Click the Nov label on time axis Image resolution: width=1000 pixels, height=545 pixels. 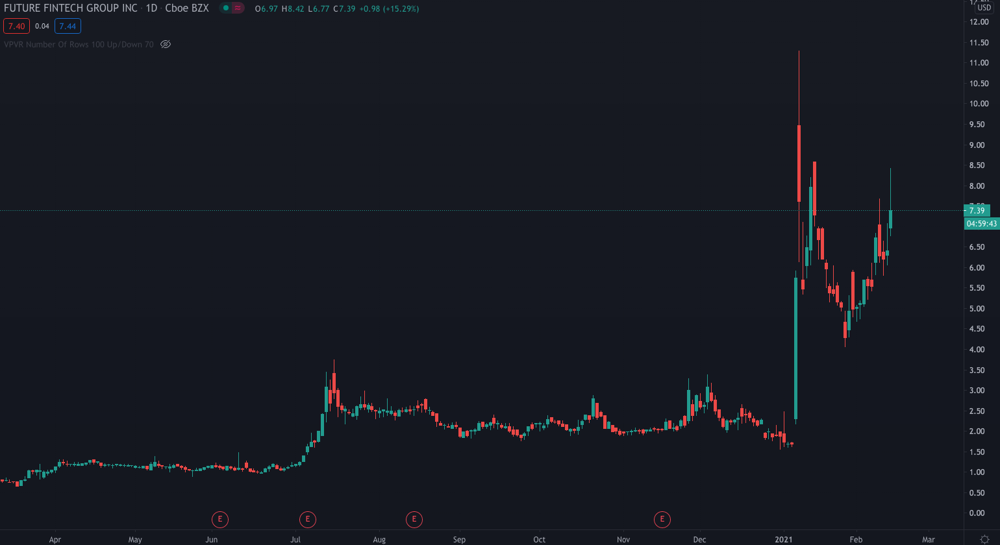click(x=623, y=540)
